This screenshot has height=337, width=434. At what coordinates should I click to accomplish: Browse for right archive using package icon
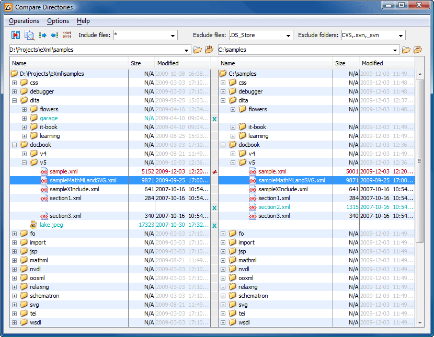[418, 50]
